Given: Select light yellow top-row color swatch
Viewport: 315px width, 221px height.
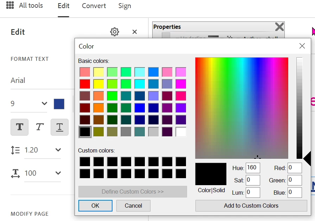Looking at the screenshot, I should click(x=99, y=72).
